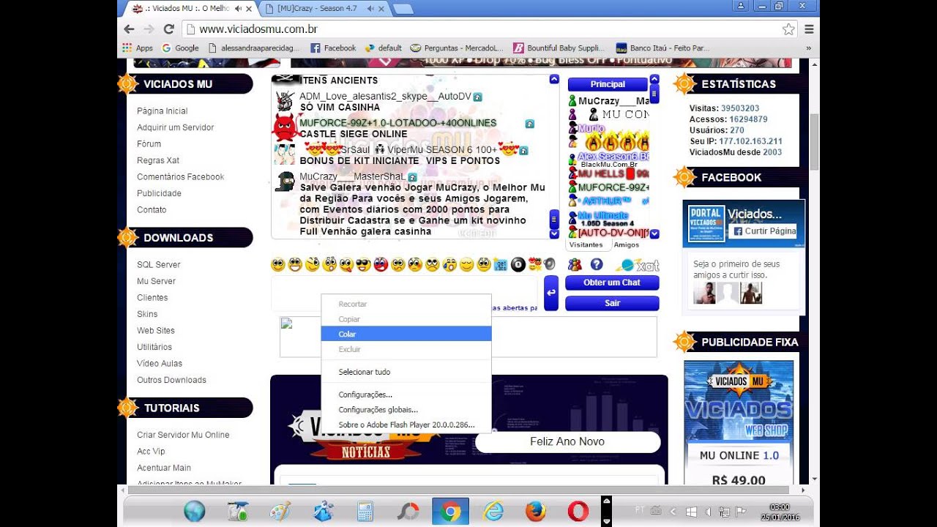Click the chat groups people icon
Image resolution: width=937 pixels, height=527 pixels.
(x=575, y=265)
